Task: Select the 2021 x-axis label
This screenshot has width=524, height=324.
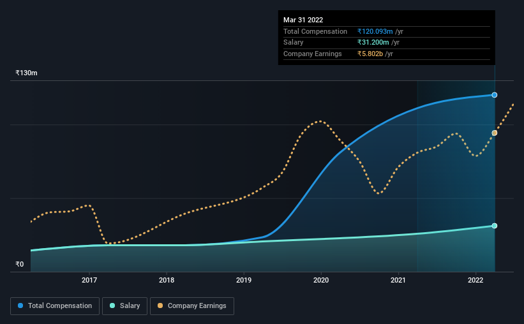Action: [398, 280]
